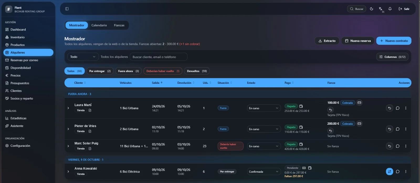Click the card icon next to the 200.00 € deposit
Image resolution: width=420 pixels, height=183 pixels.
pos(359,124)
